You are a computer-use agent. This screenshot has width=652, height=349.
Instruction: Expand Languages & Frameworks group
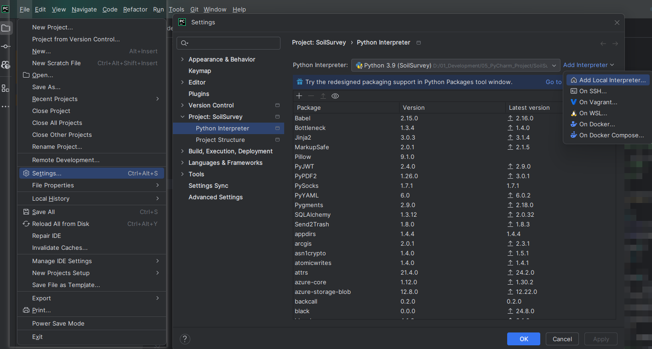tap(182, 163)
